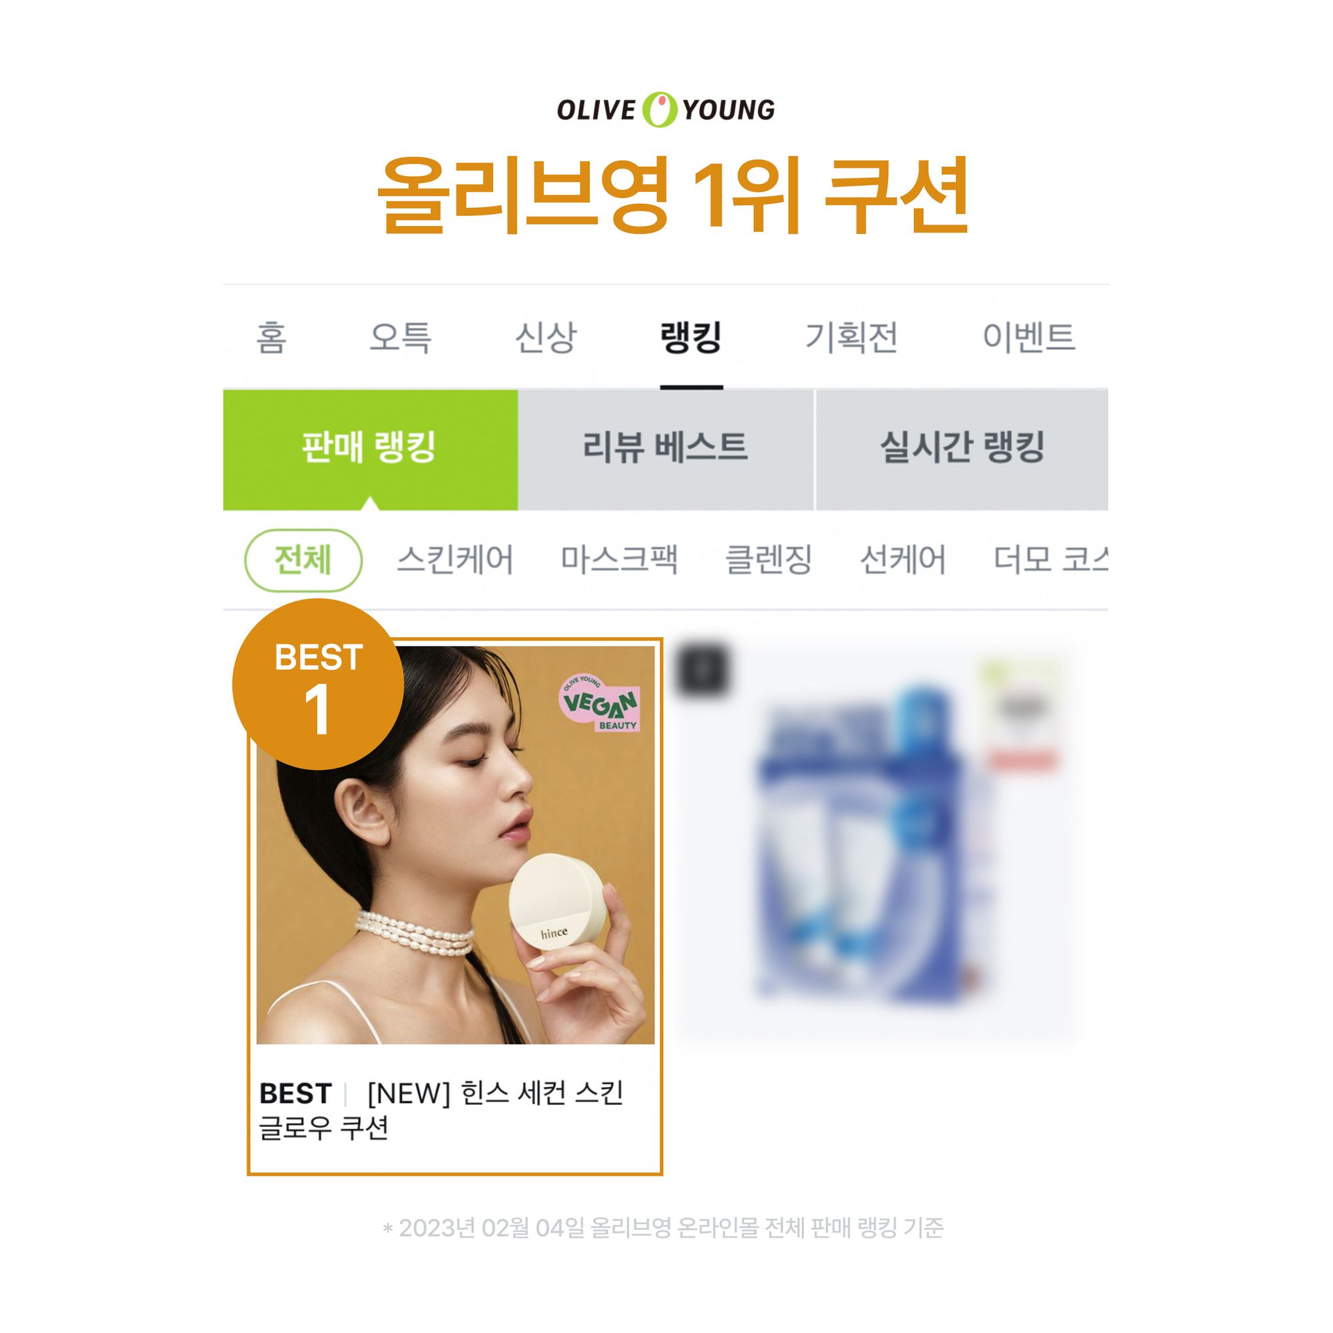Select the 판매 랭킹 button

click(x=371, y=450)
